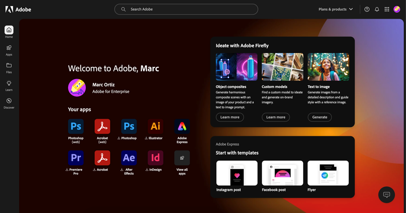The width and height of the screenshot is (406, 213).
Task: Click the Flyer caption
Action: point(311,190)
